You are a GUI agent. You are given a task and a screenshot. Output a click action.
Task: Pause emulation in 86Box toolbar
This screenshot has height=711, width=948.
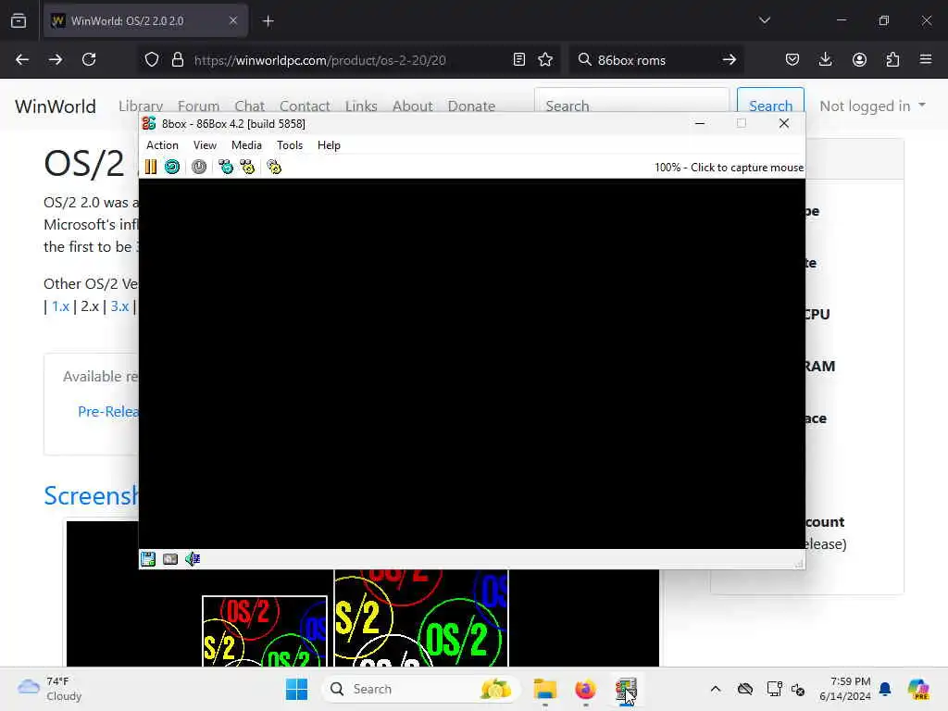(x=151, y=167)
